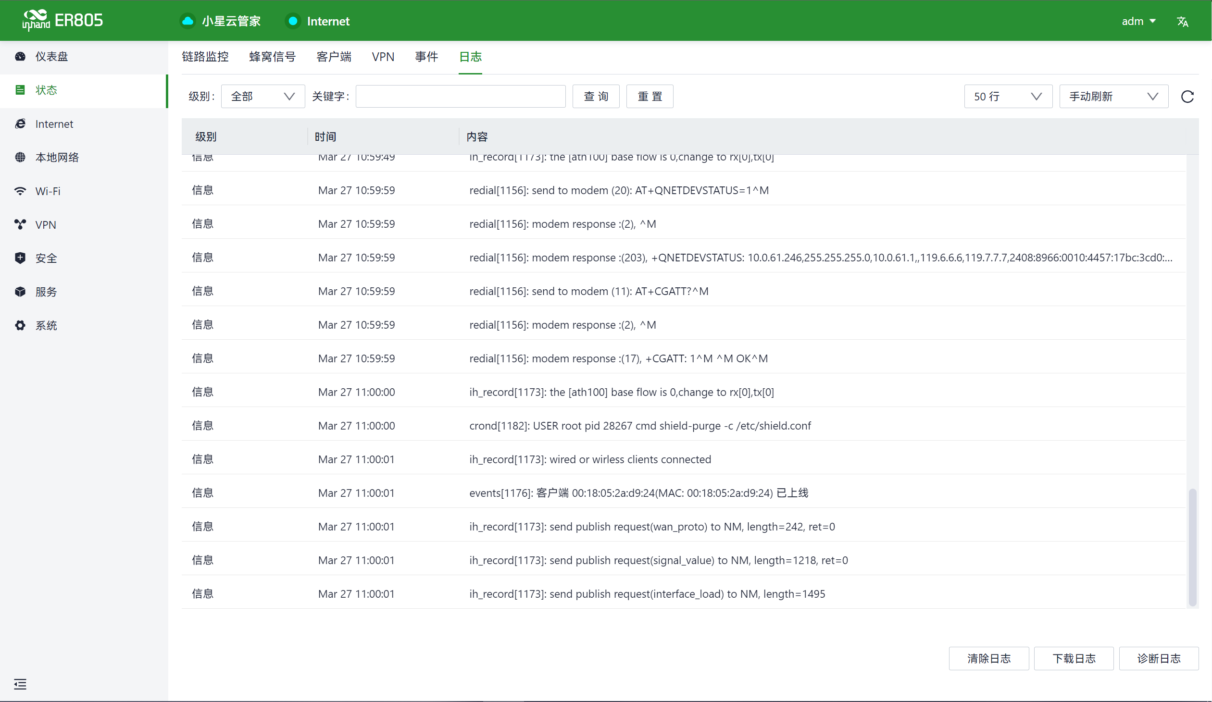Image resolution: width=1212 pixels, height=702 pixels.
Task: Click the 查询 search button
Action: tap(595, 97)
